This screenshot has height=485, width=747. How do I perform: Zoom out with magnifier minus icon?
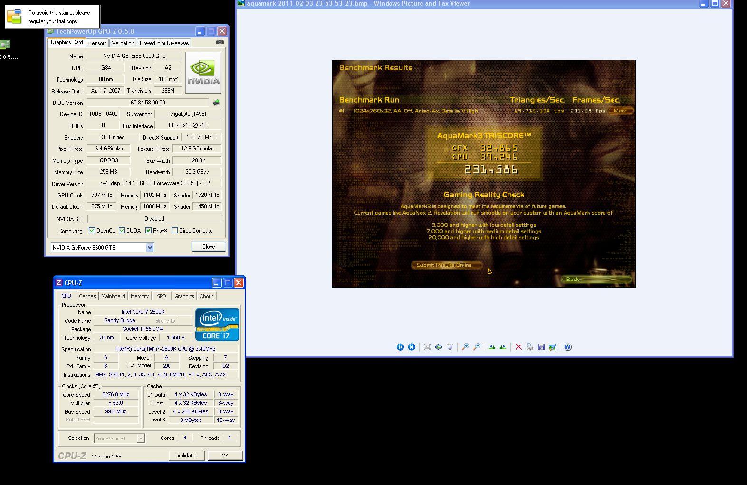477,347
